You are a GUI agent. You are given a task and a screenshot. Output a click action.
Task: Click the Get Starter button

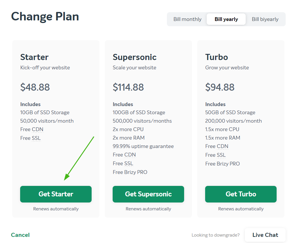click(56, 194)
